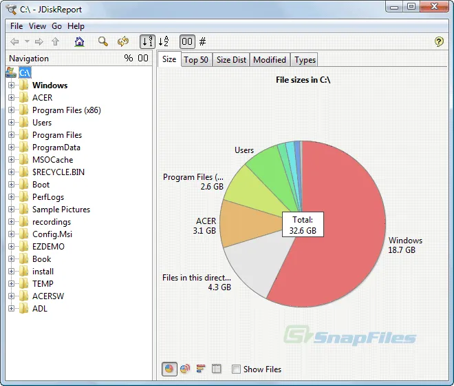Switch to the Top 50 tab

click(x=196, y=60)
